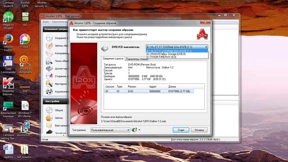Select the track row 01 DVD in table
Viewport: 288px width, 162px height.
click(x=149, y=91)
